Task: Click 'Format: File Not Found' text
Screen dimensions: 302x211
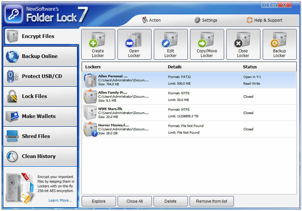Action: pyautogui.click(x=186, y=126)
